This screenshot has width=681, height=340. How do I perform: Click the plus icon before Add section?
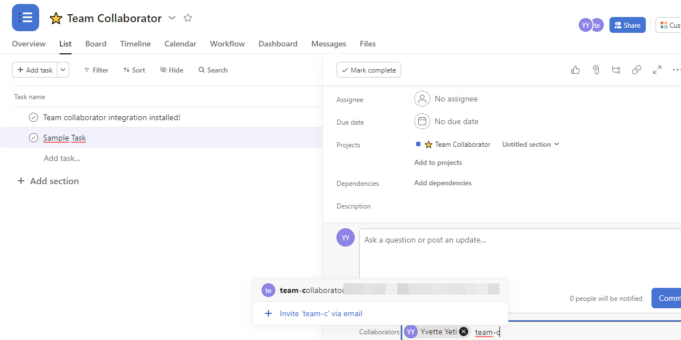point(21,181)
